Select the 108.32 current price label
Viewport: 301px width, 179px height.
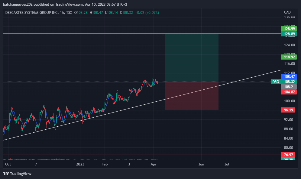(x=289, y=82)
